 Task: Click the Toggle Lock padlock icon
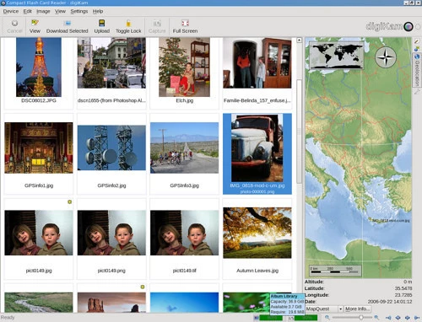click(128, 23)
